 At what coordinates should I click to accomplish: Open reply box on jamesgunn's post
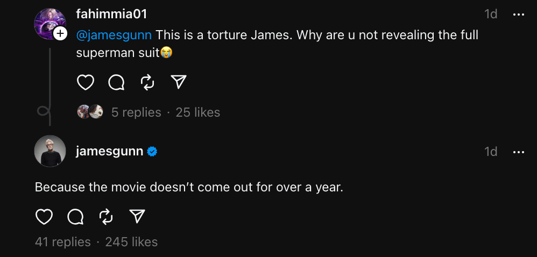pyautogui.click(x=75, y=217)
